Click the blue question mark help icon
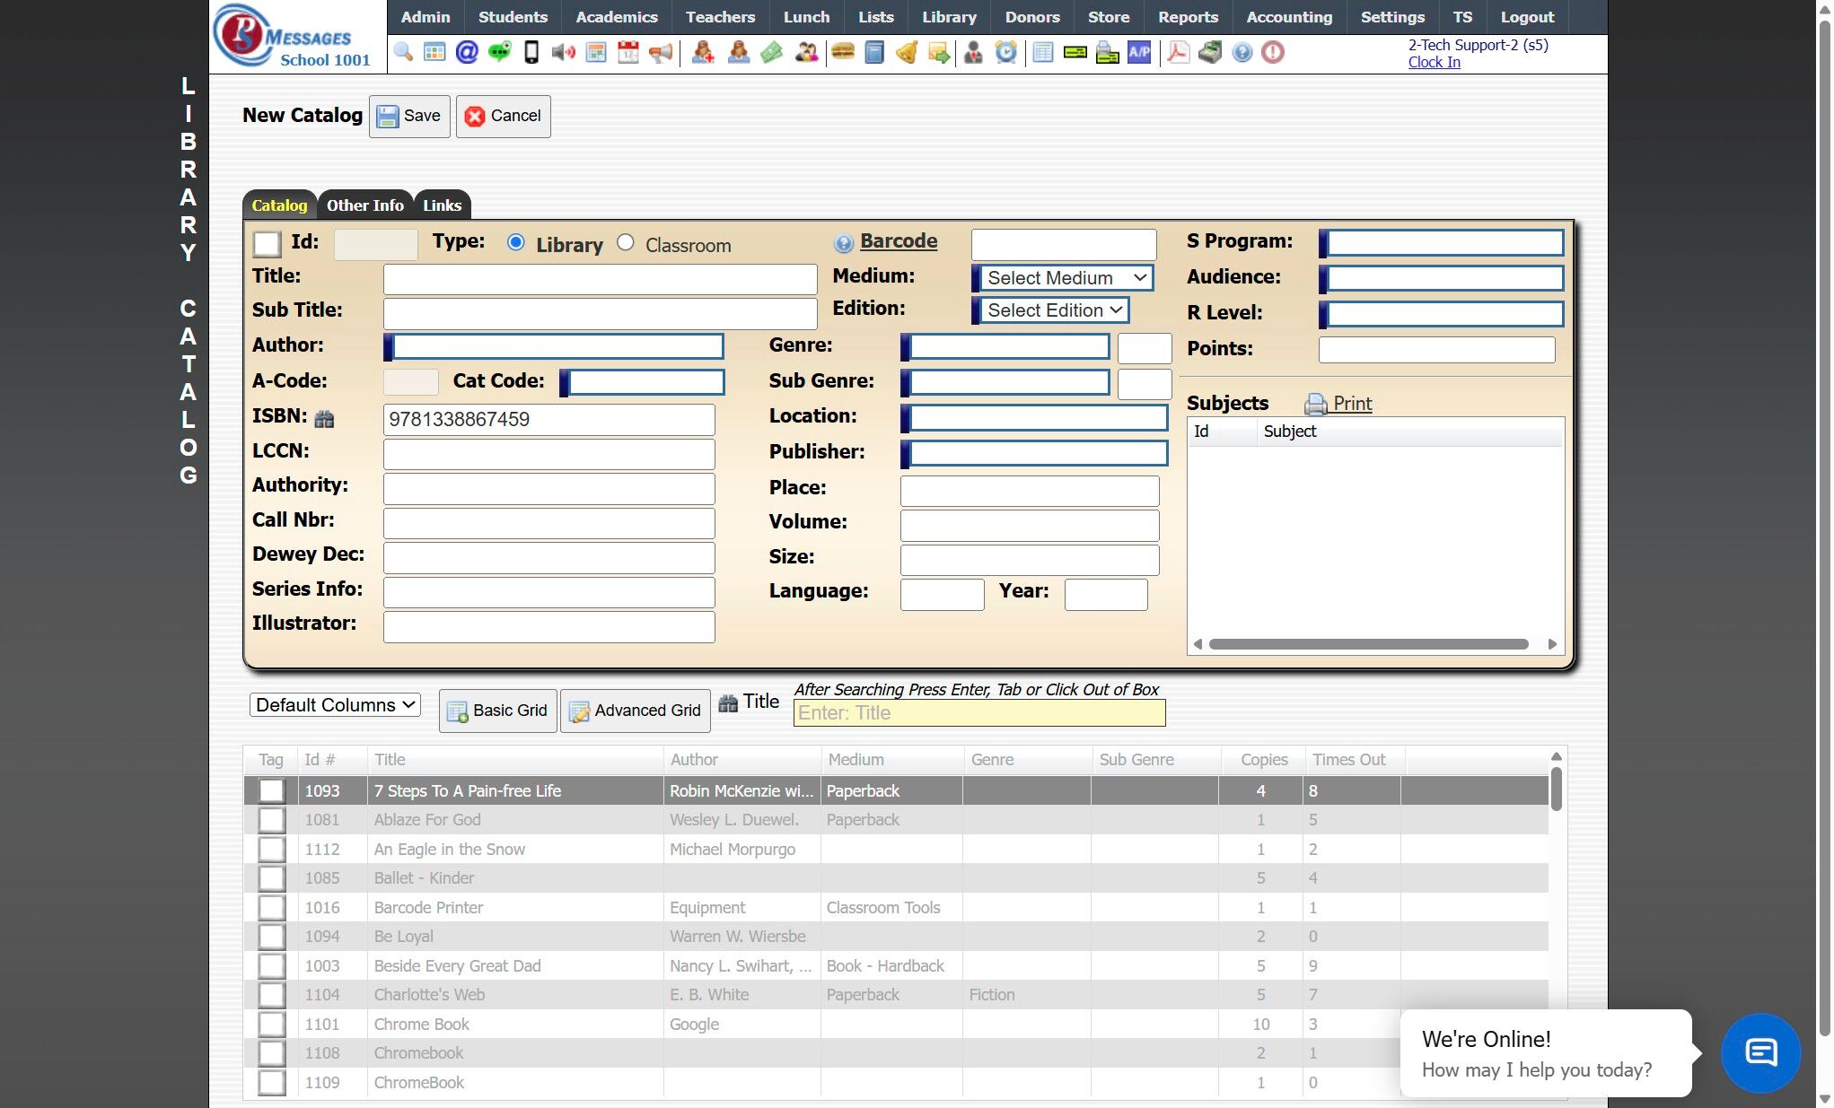The width and height of the screenshot is (1834, 1108). [1242, 52]
